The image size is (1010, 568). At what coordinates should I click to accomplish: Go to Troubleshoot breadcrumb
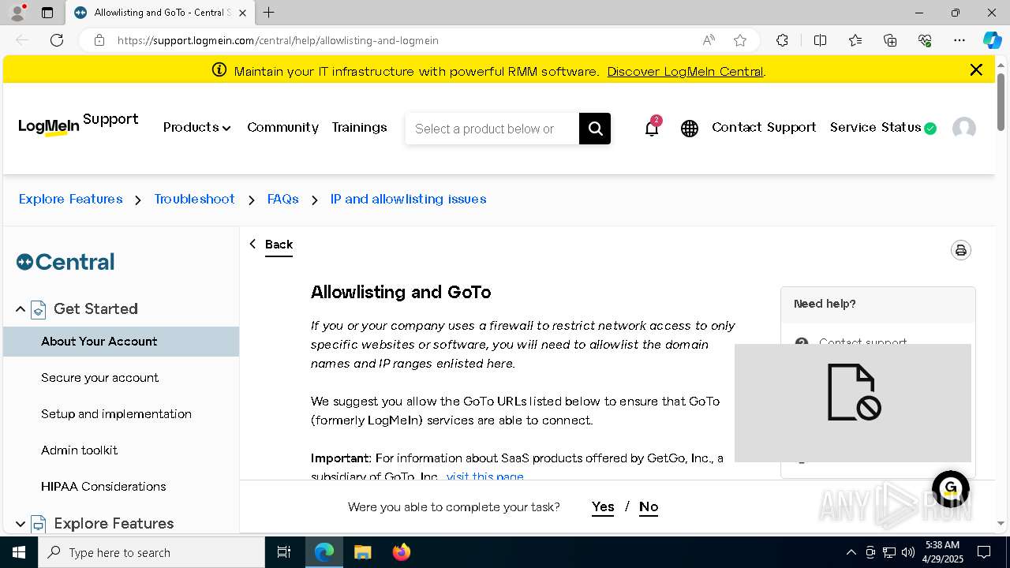(194, 199)
